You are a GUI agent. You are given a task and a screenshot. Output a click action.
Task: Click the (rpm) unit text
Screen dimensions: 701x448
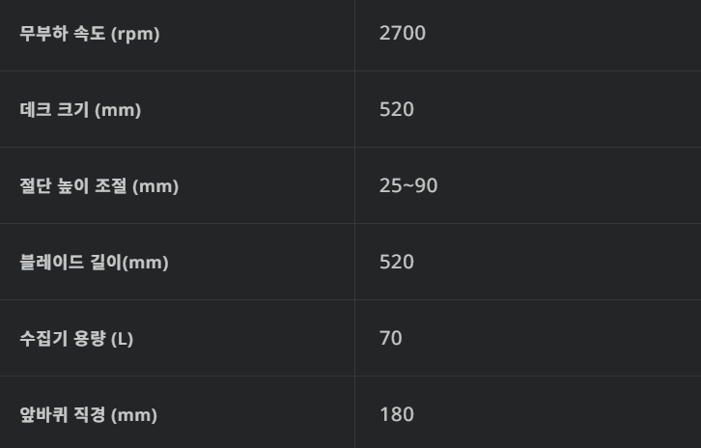[x=135, y=34]
